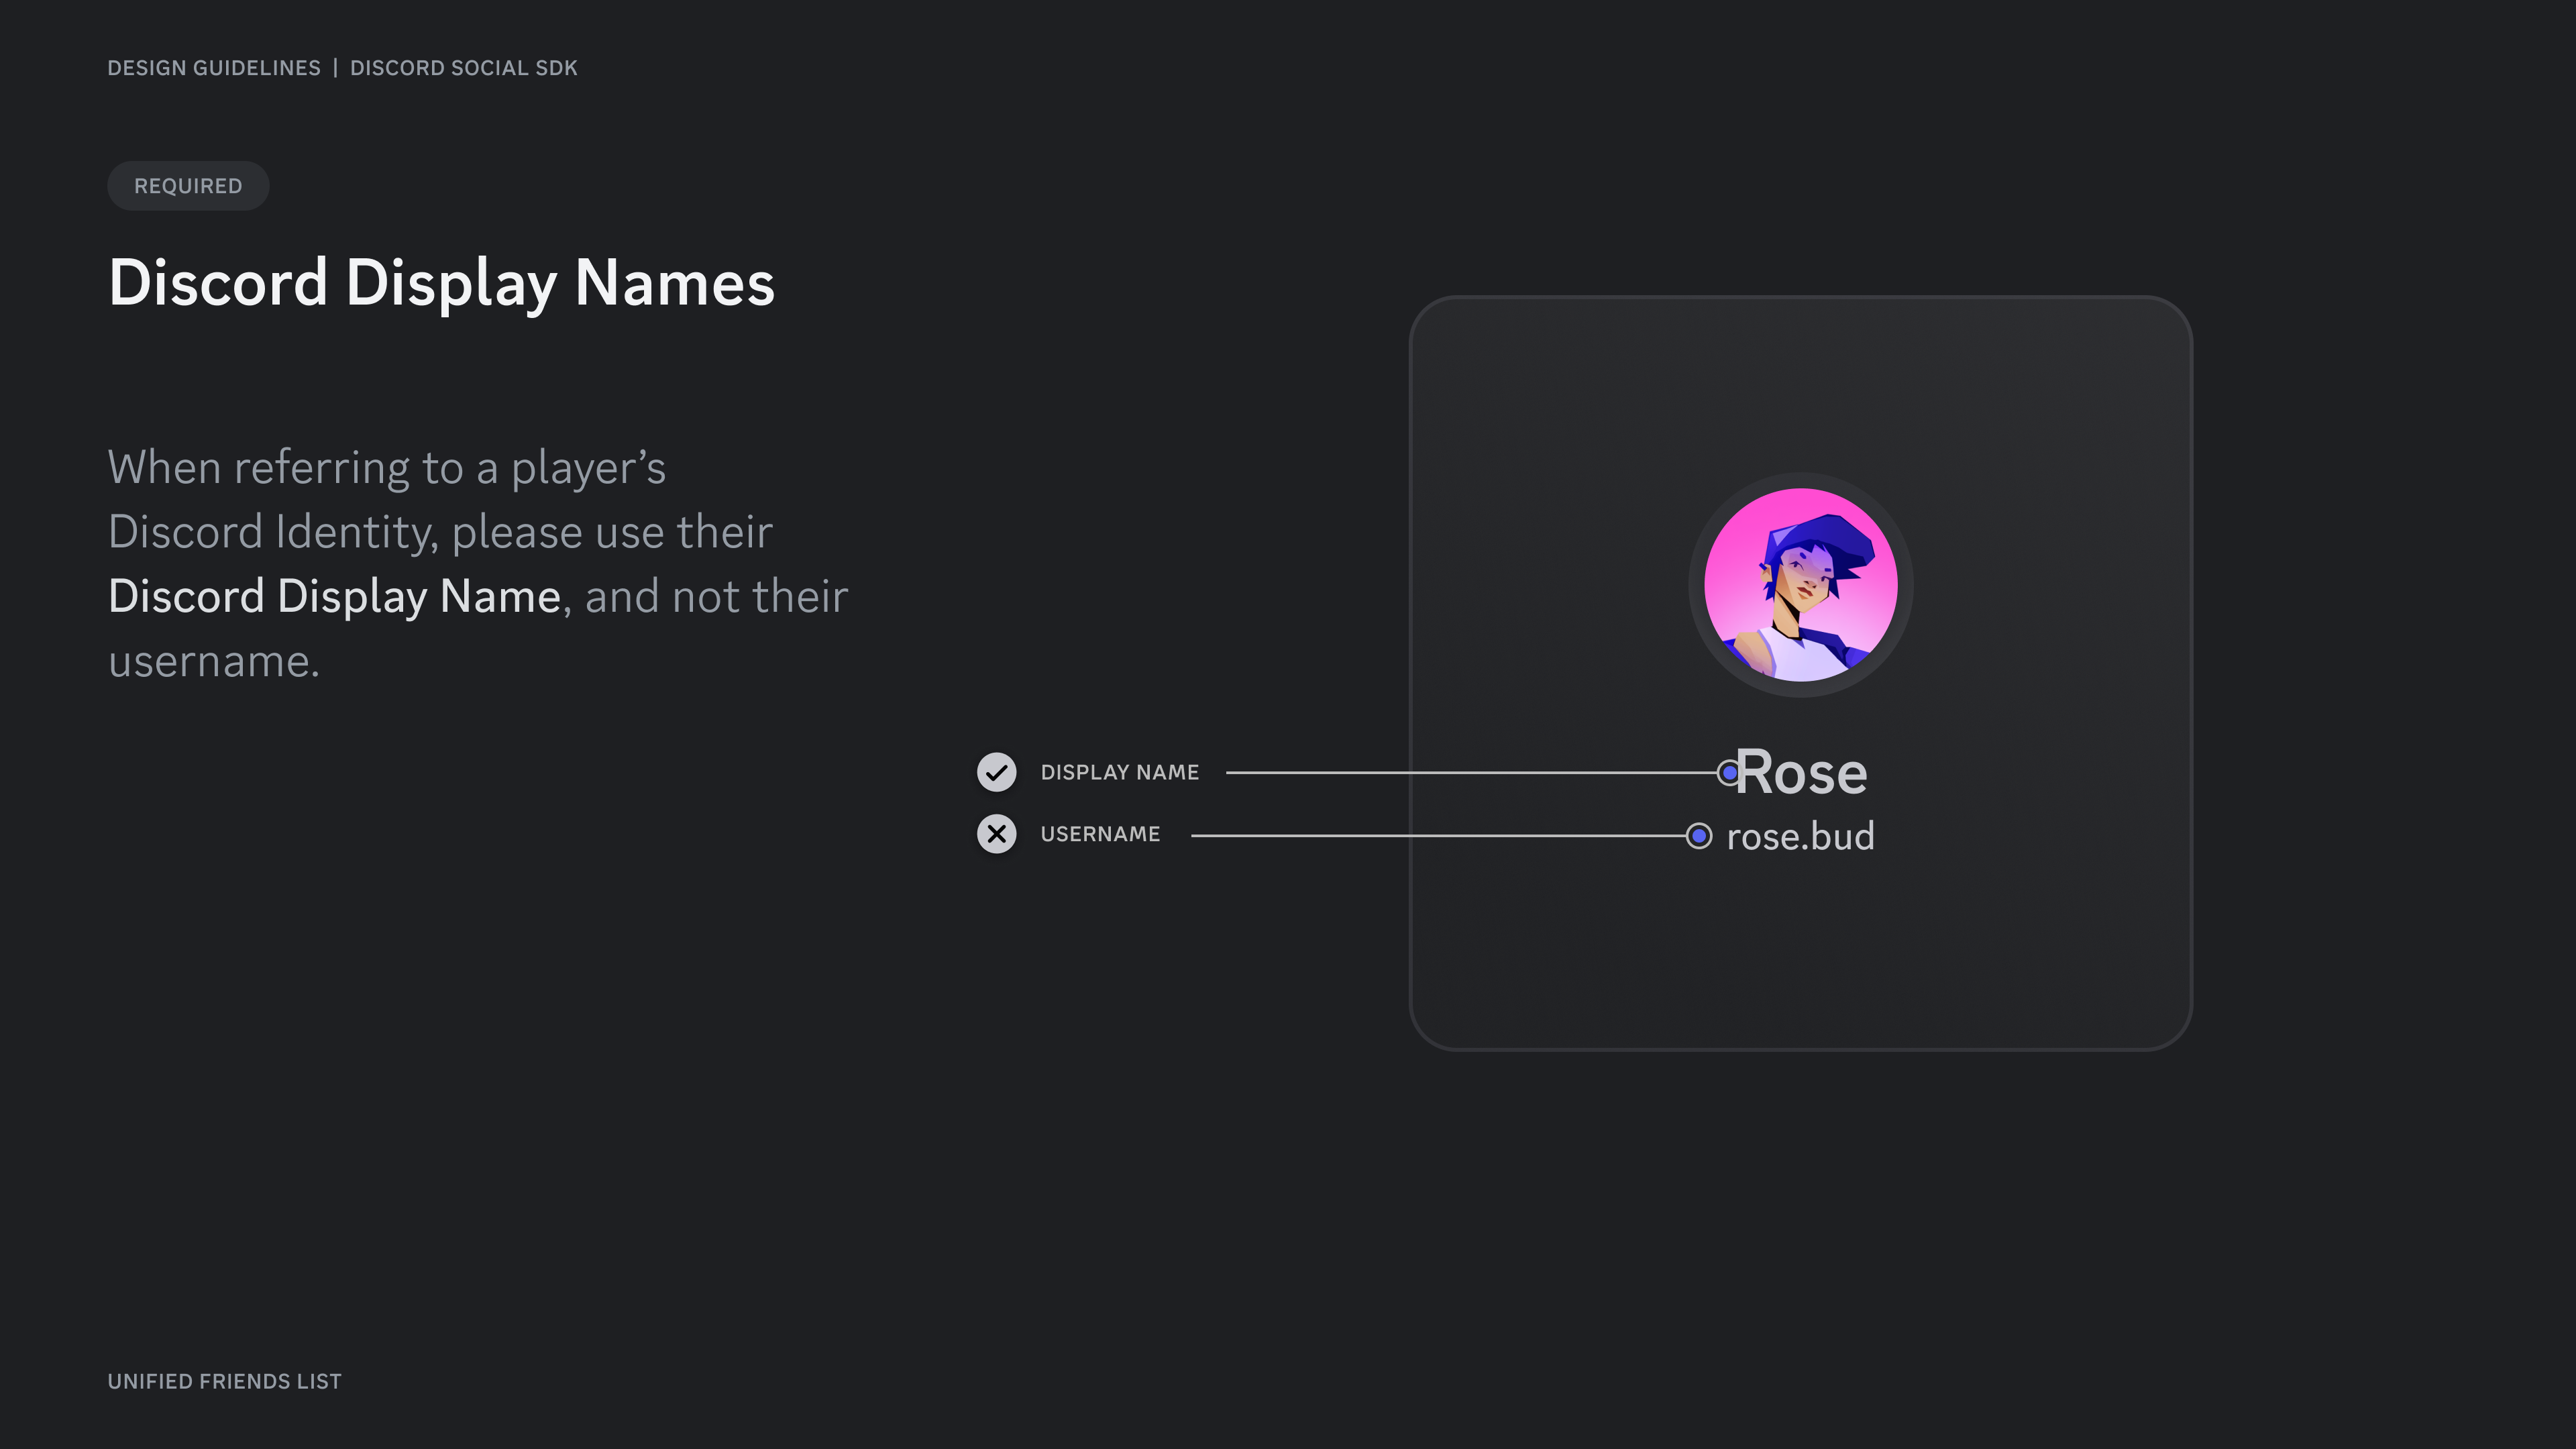The width and height of the screenshot is (2576, 1449).
Task: Toggle the approved checkmark for display names
Action: pyautogui.click(x=996, y=772)
